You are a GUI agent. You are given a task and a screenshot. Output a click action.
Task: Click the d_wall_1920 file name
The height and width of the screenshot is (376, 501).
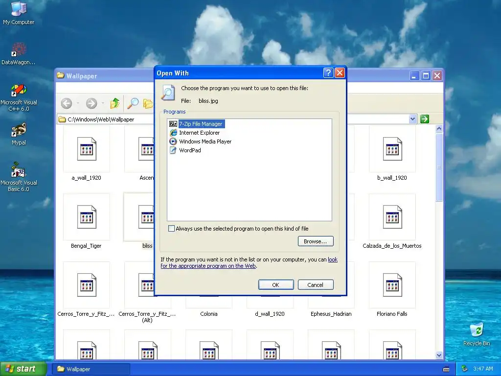pos(270,314)
